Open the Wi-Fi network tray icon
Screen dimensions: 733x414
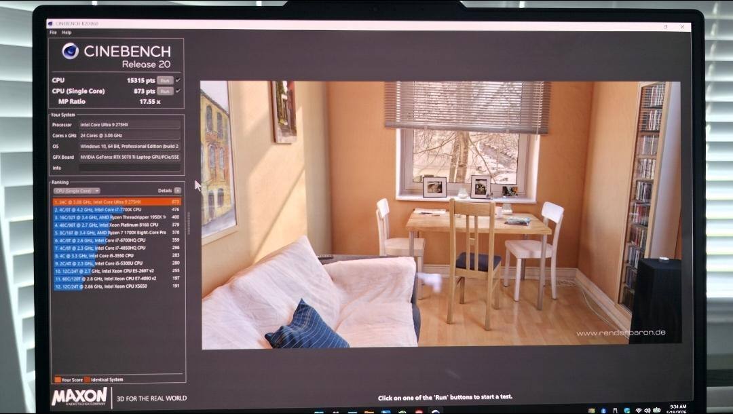[639, 410]
